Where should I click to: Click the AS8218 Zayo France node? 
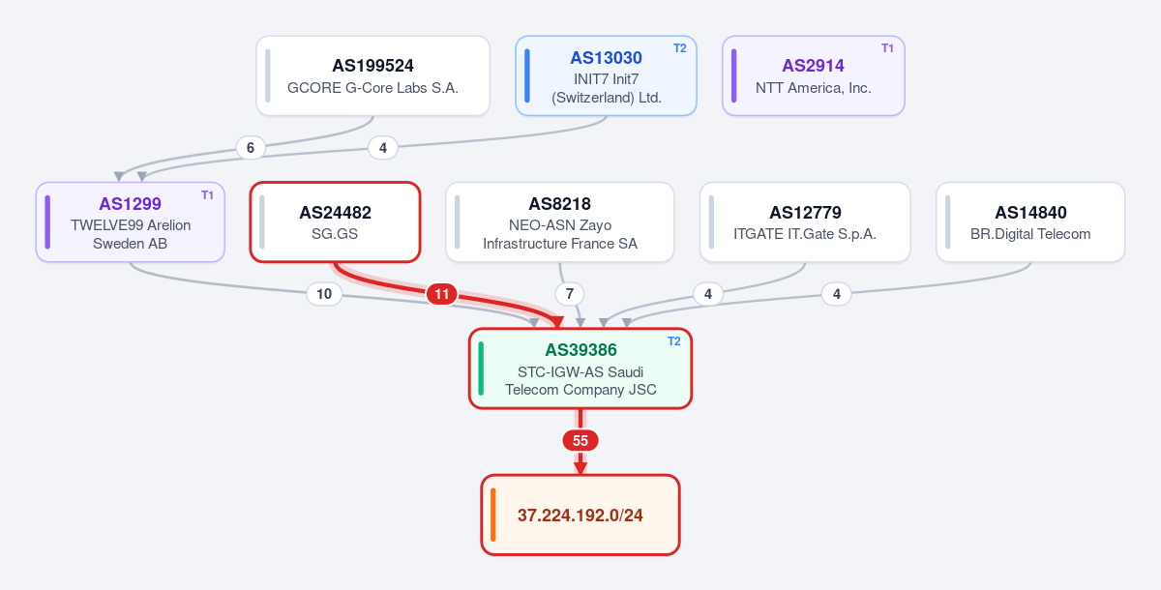560,222
